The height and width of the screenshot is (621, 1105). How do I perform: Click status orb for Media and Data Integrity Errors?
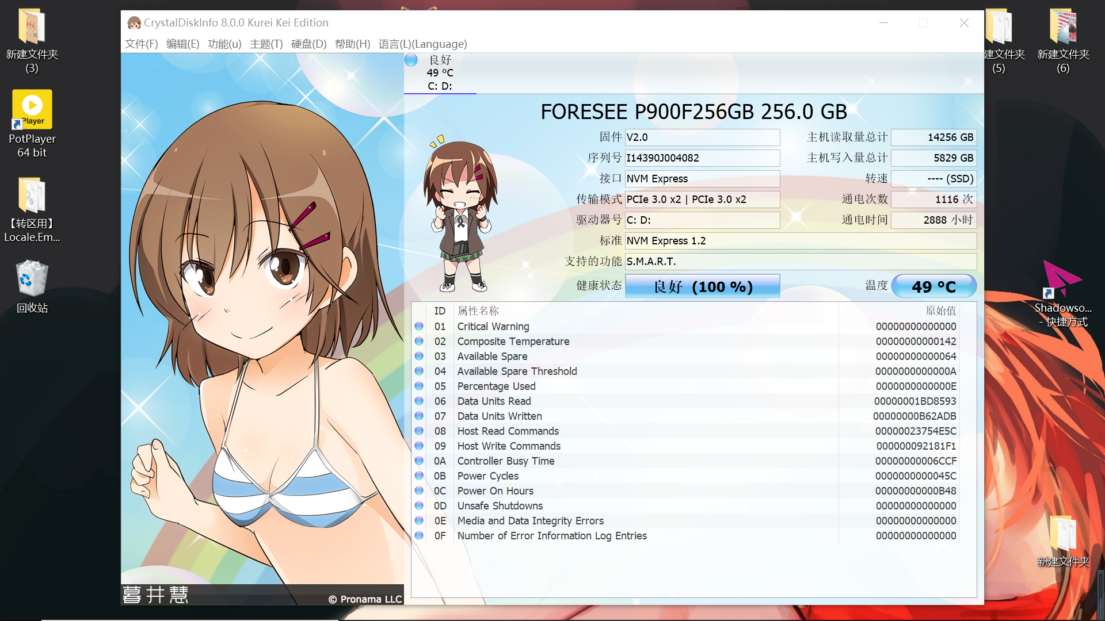pyautogui.click(x=420, y=521)
